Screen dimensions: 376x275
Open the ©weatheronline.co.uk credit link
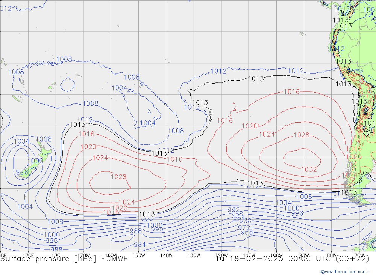(344, 272)
